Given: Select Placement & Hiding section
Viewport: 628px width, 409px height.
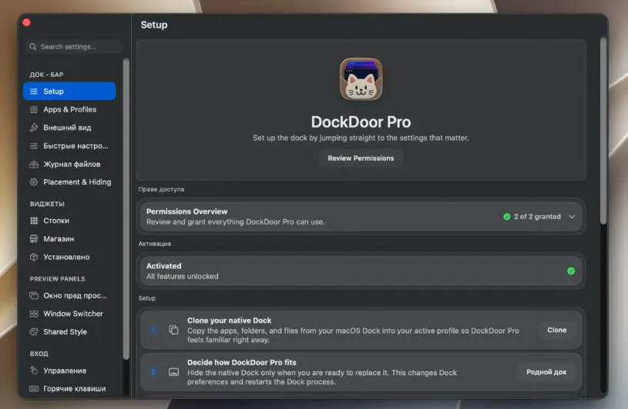Looking at the screenshot, I should [x=69, y=182].
